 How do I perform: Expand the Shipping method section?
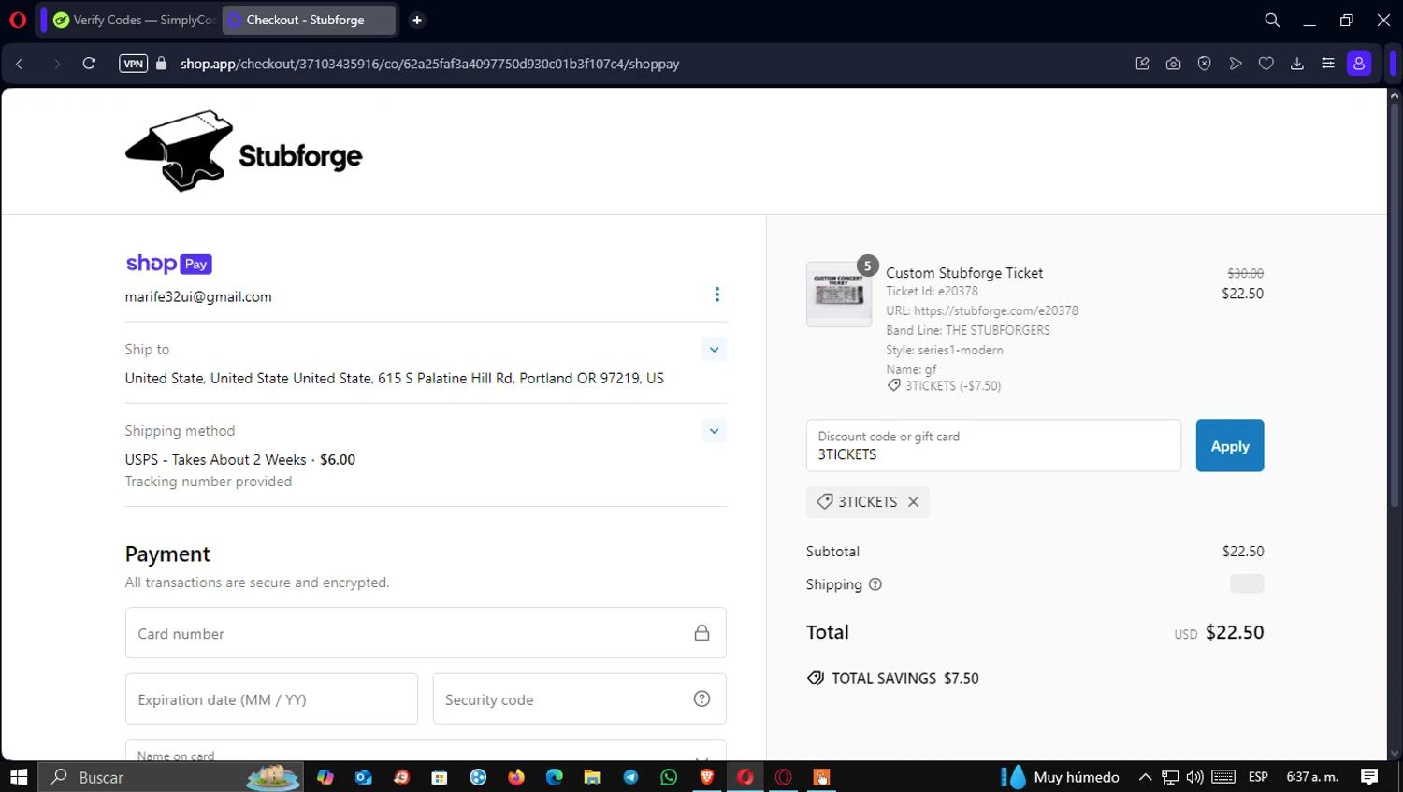(x=714, y=431)
